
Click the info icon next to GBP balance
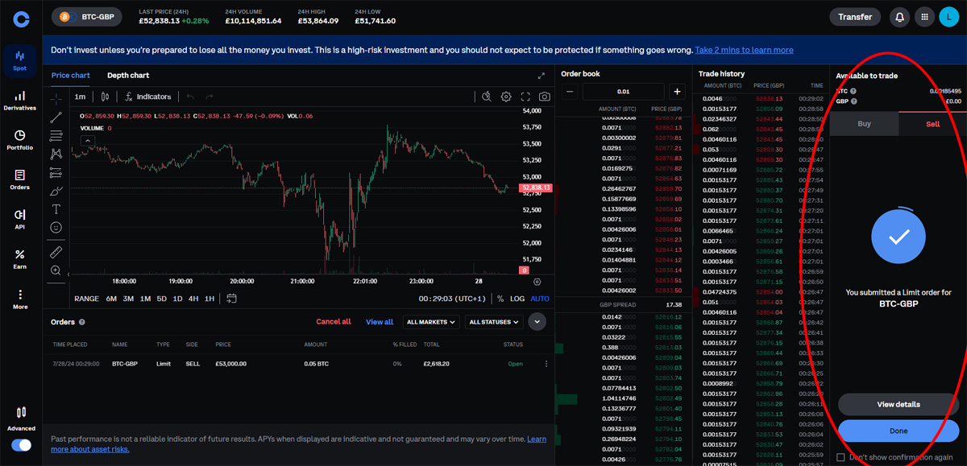click(x=853, y=101)
